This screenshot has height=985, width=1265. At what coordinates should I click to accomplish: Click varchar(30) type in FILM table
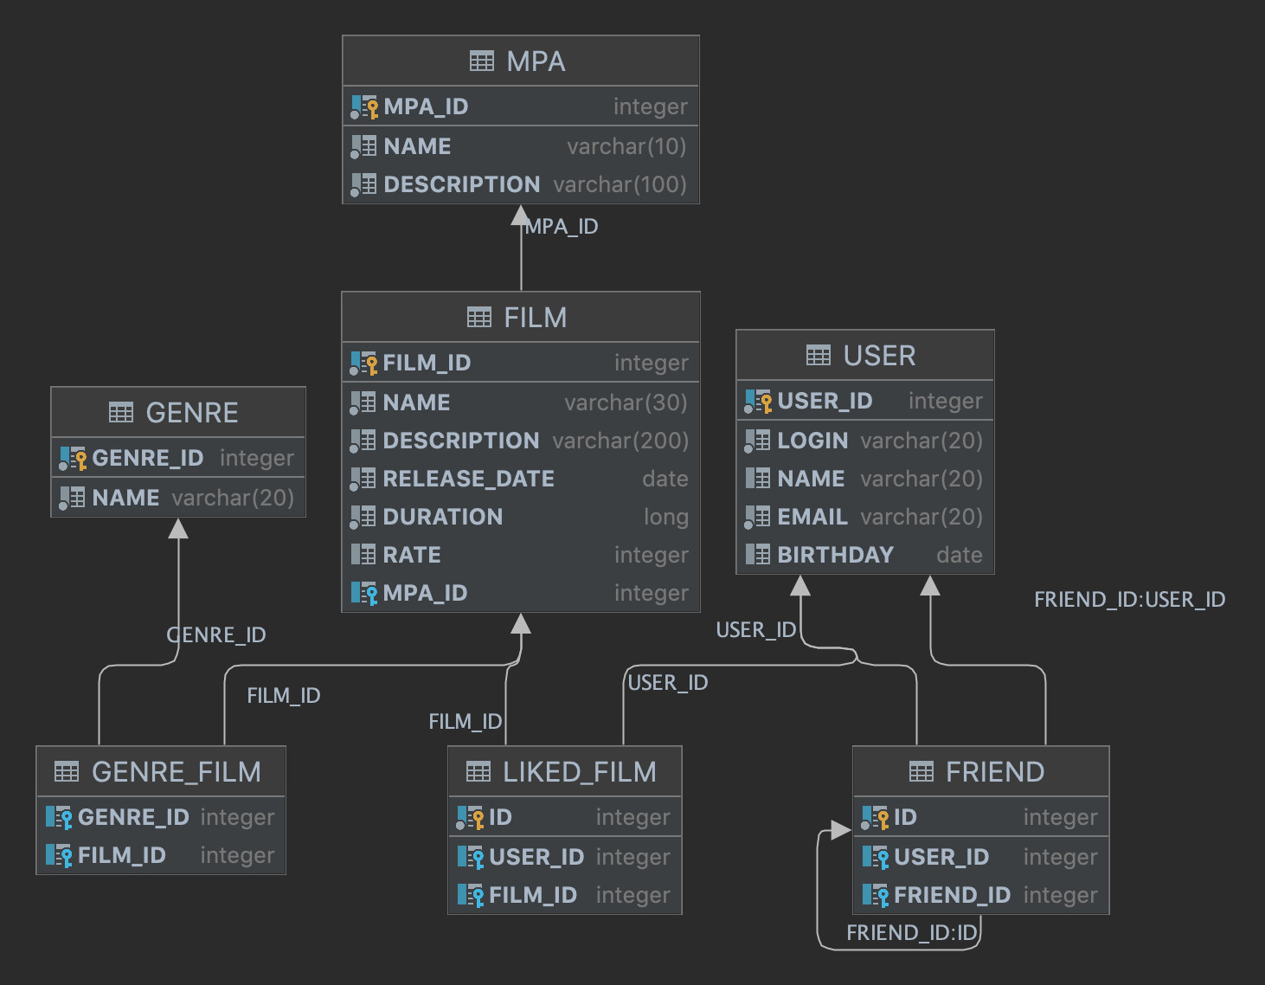pos(626,402)
